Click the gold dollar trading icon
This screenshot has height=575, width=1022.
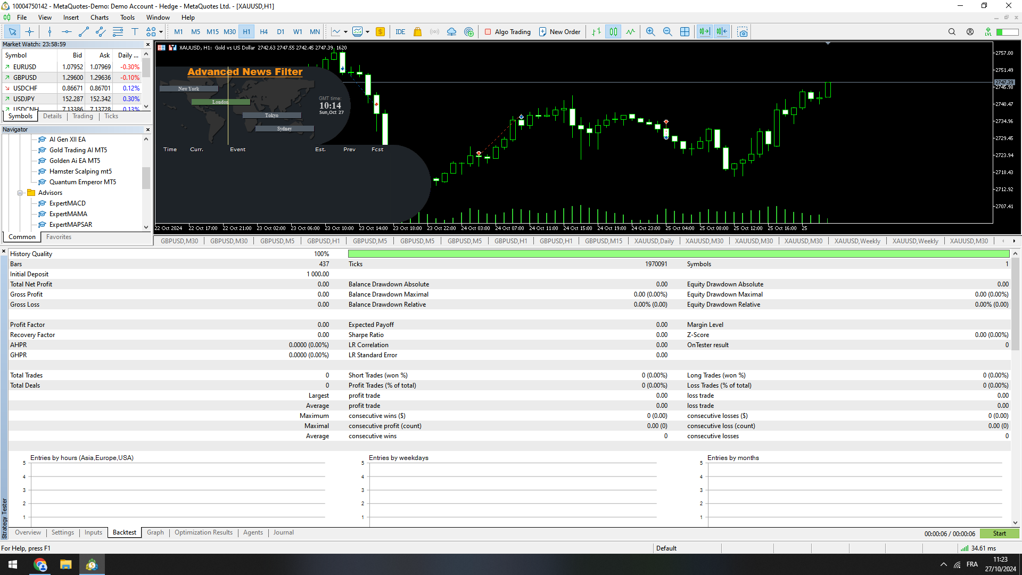[380, 32]
